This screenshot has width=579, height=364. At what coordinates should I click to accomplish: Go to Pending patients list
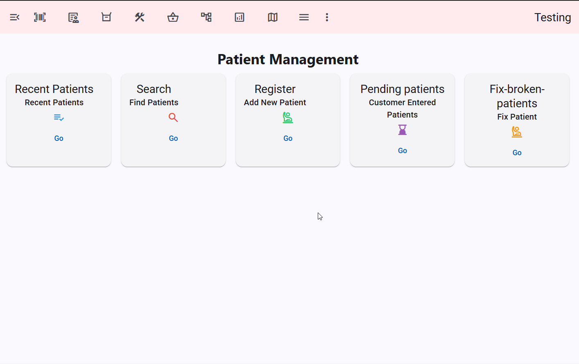tap(402, 150)
